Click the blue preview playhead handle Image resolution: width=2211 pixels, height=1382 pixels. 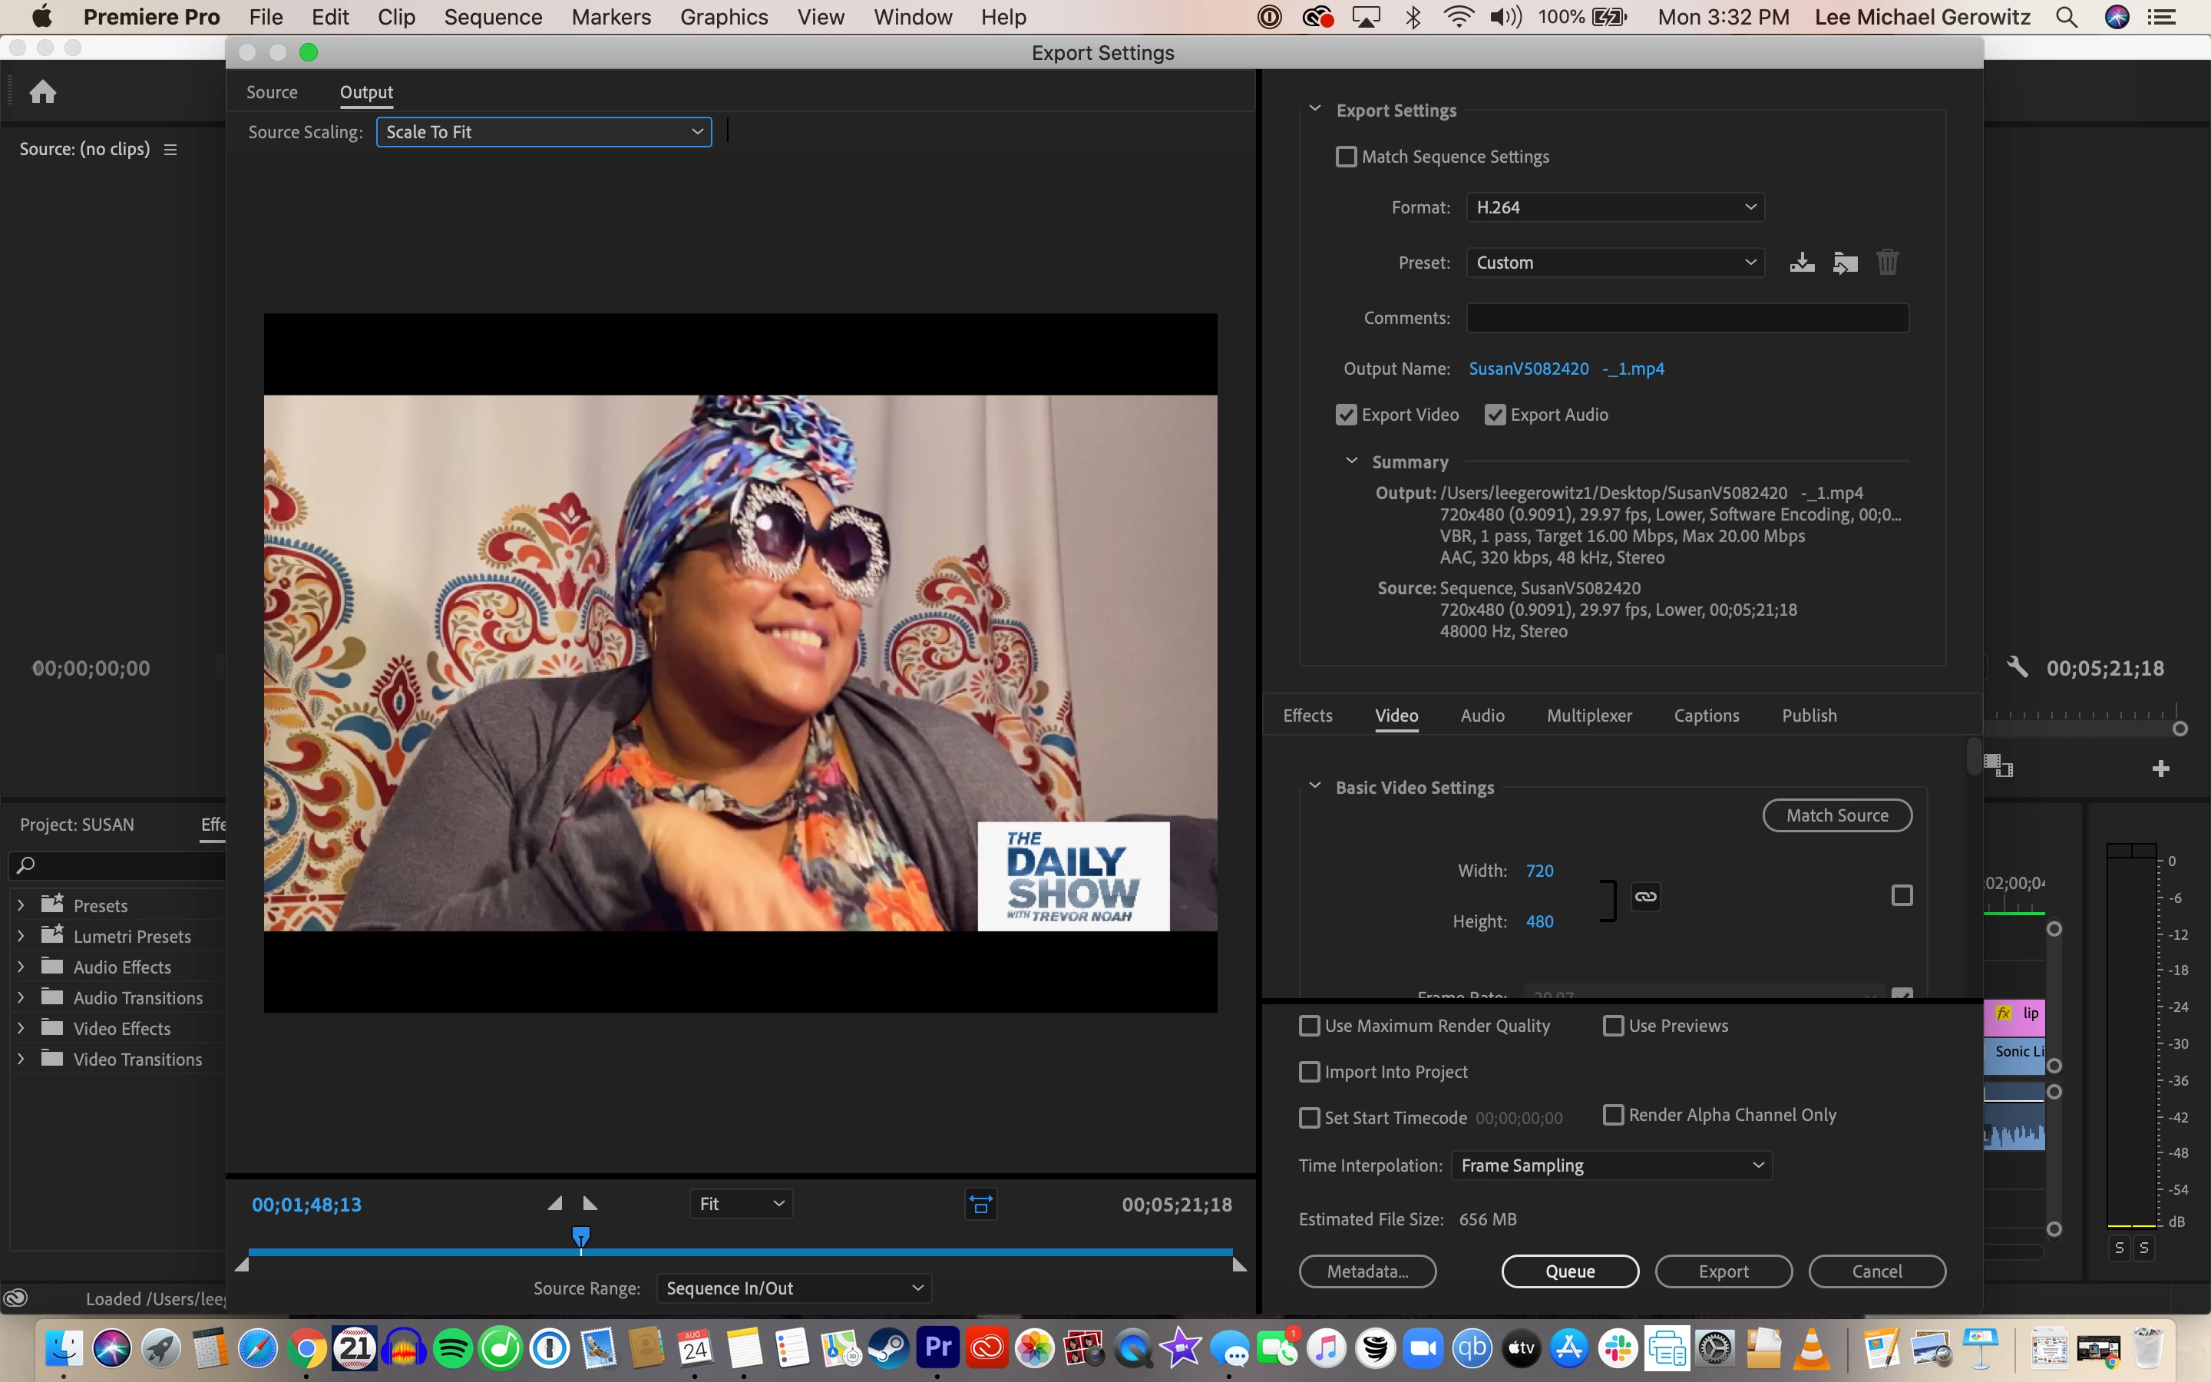click(580, 1236)
